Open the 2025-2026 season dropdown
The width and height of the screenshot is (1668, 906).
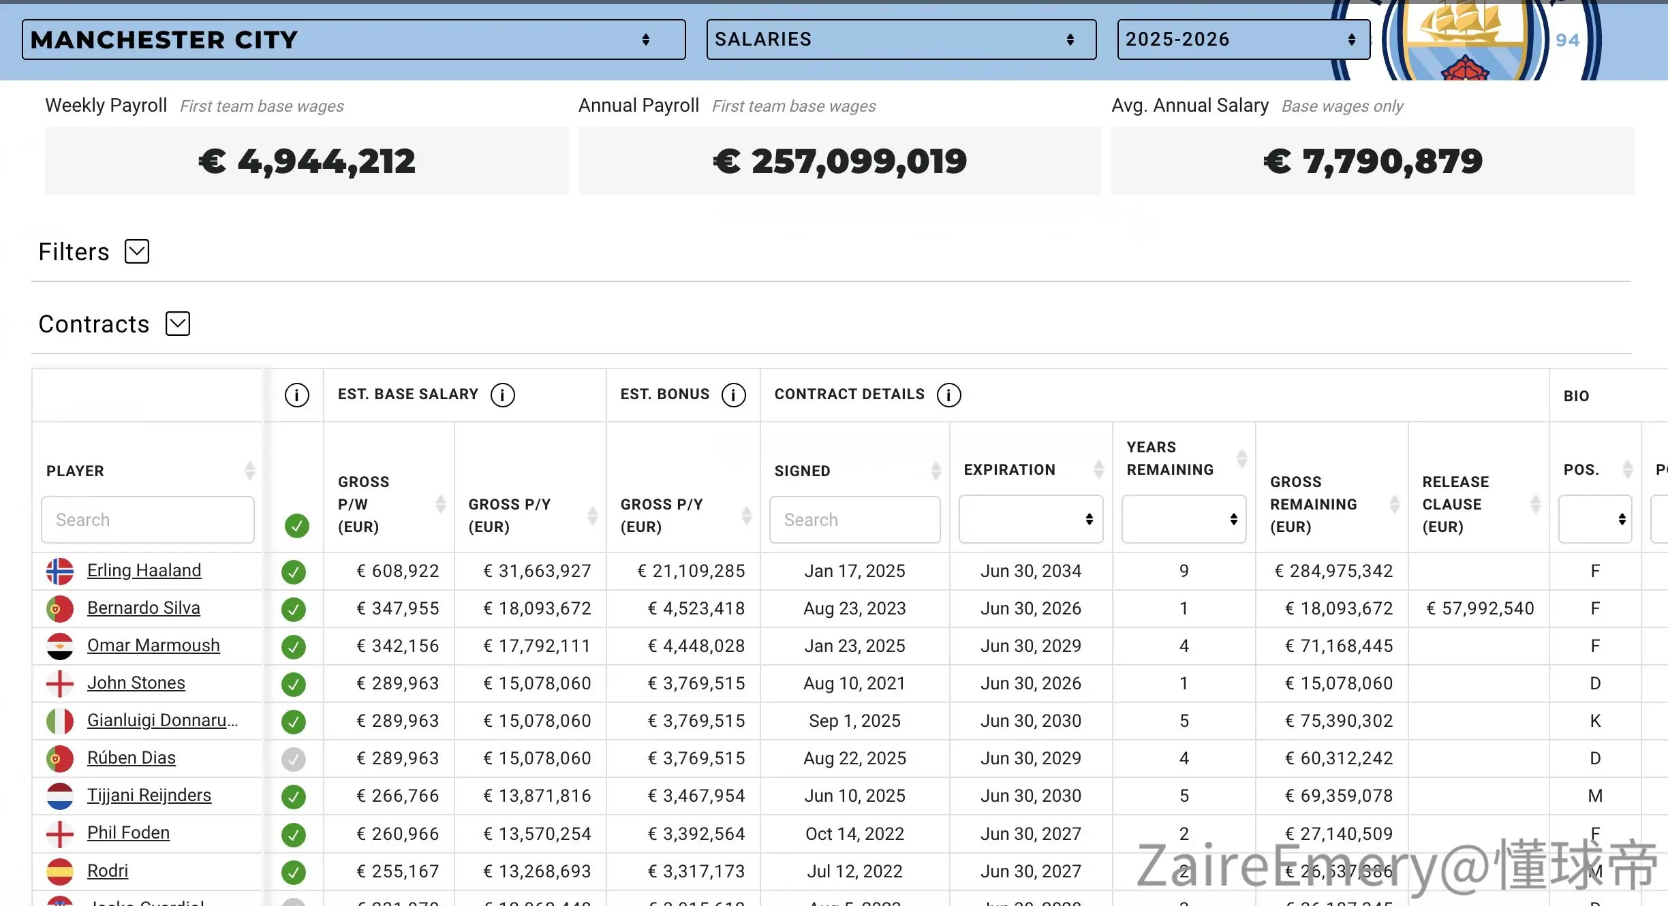1244,40
